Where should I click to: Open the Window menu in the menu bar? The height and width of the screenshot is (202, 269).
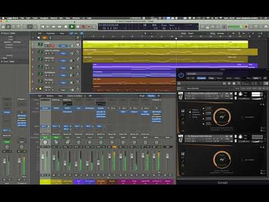(76, 18)
